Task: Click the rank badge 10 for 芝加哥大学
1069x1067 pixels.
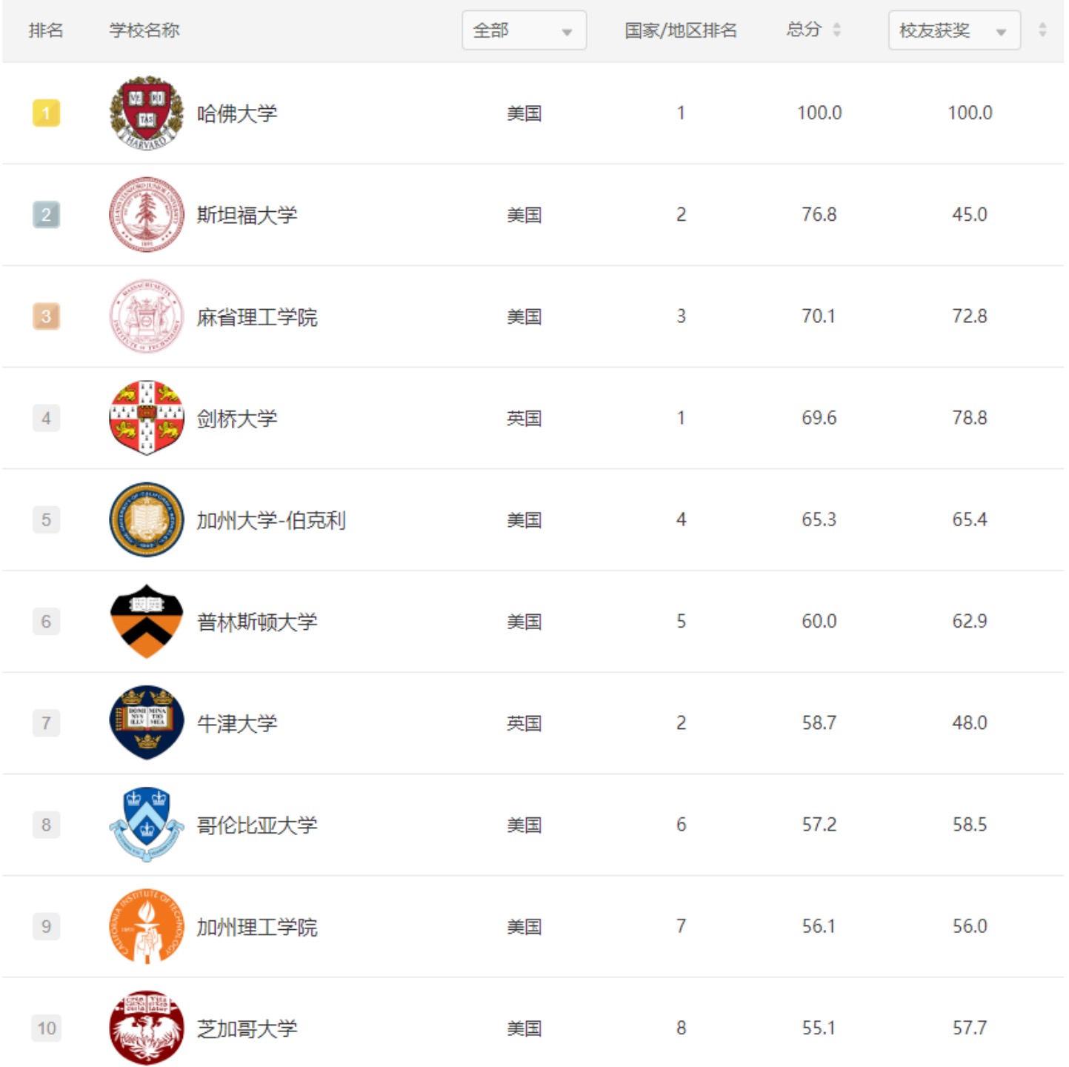Action: click(x=46, y=1028)
